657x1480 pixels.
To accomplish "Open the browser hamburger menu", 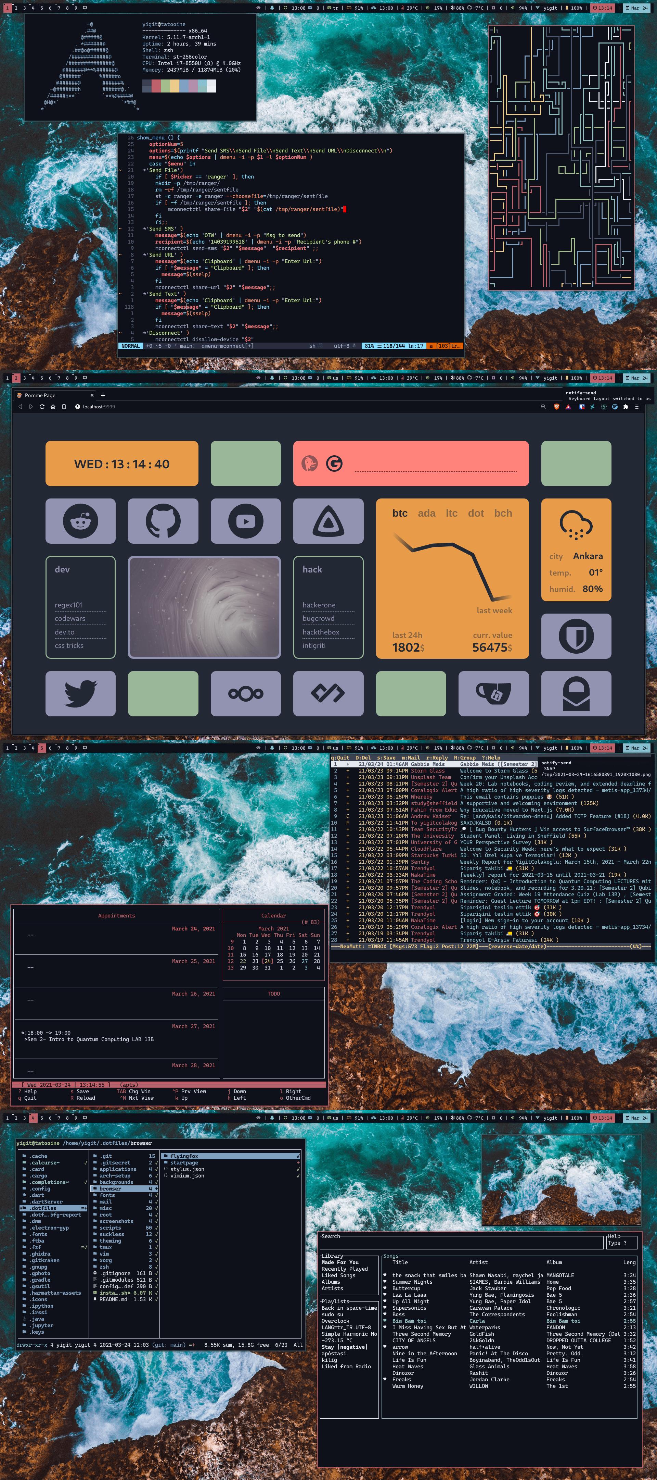I will point(636,407).
